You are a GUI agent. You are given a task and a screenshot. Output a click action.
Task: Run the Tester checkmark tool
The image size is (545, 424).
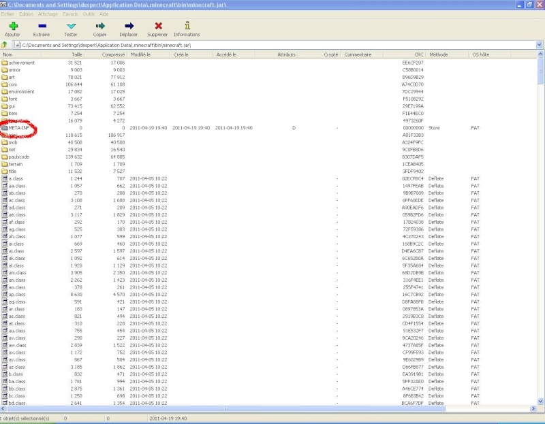[71, 26]
